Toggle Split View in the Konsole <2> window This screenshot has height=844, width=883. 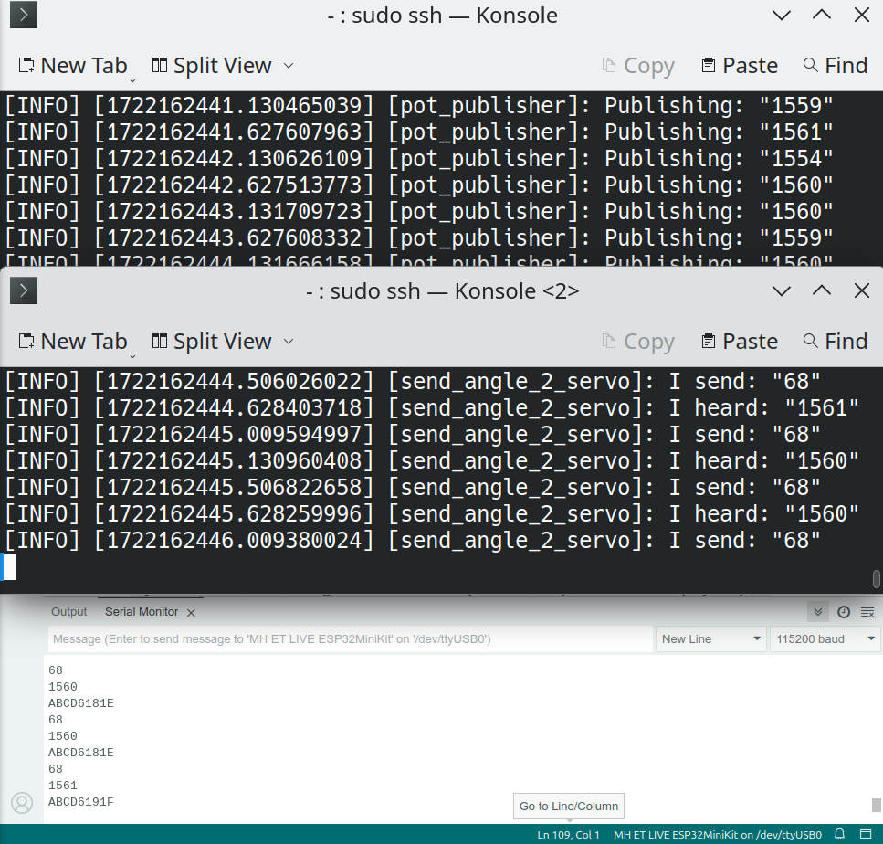212,342
